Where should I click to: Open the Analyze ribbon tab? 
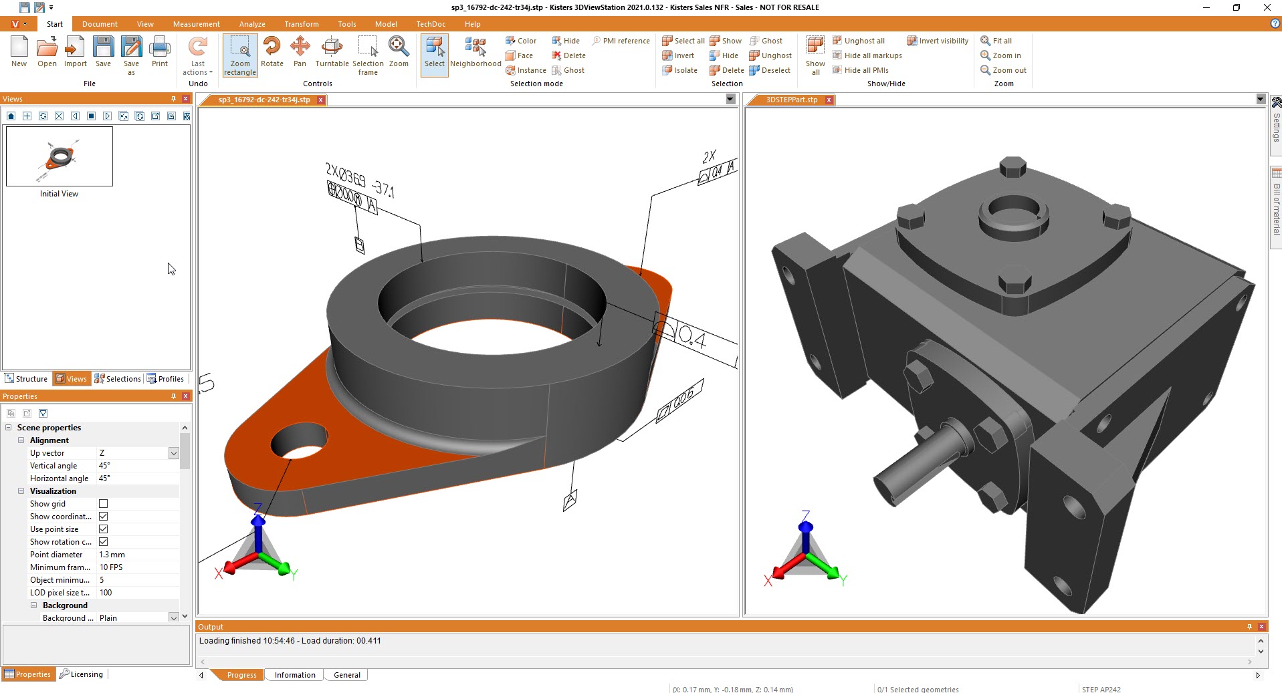tap(252, 24)
